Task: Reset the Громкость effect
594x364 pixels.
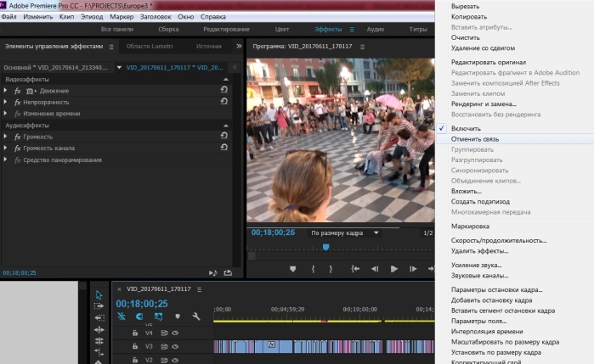Action: [223, 136]
